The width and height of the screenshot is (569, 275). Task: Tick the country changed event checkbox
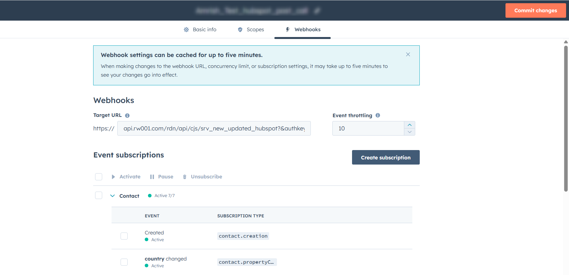[x=124, y=262]
